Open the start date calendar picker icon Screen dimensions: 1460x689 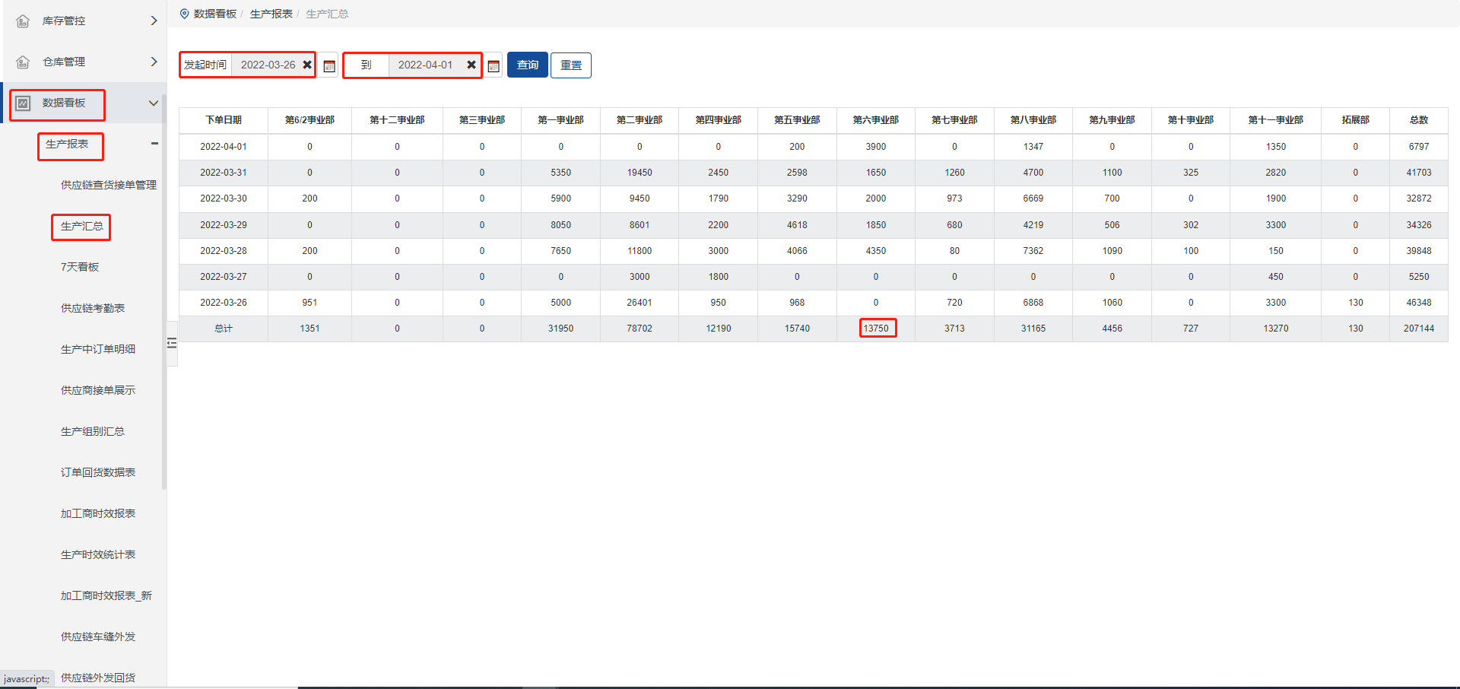[329, 66]
